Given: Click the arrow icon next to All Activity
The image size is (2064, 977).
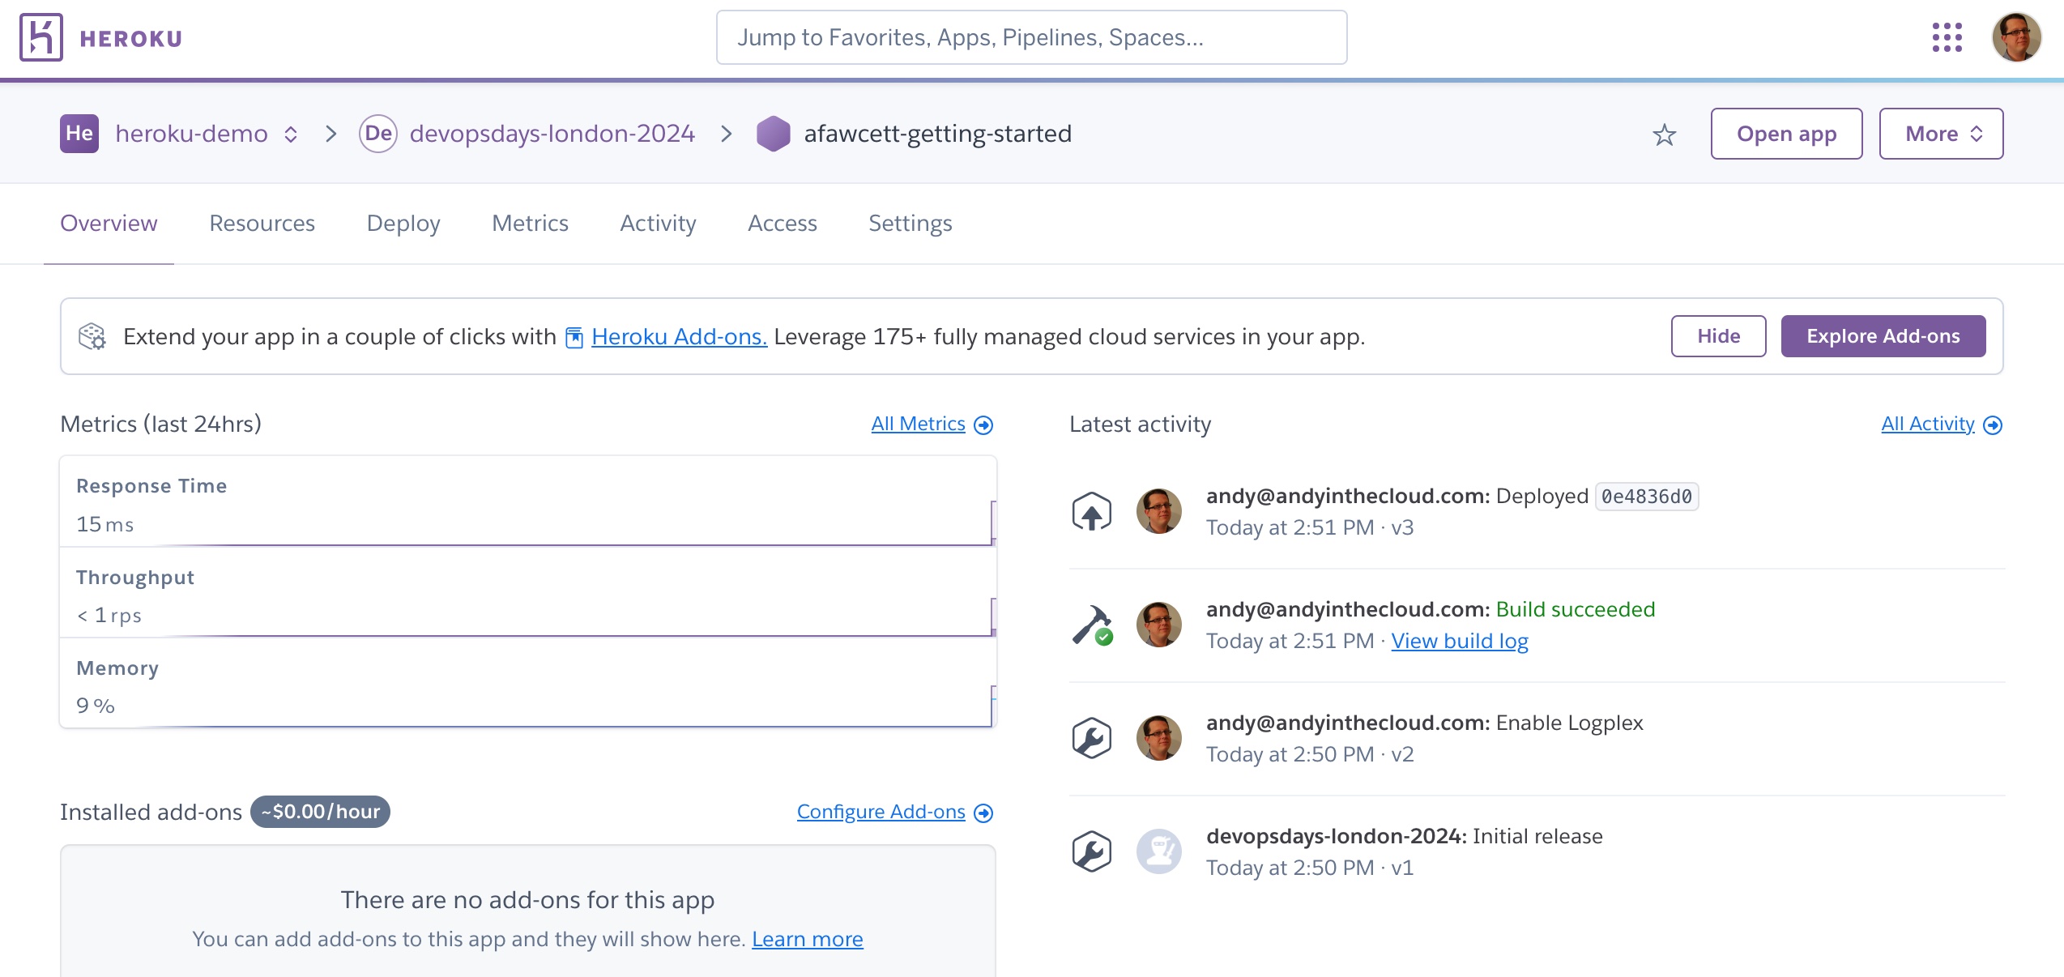Looking at the screenshot, I should pos(1993,425).
